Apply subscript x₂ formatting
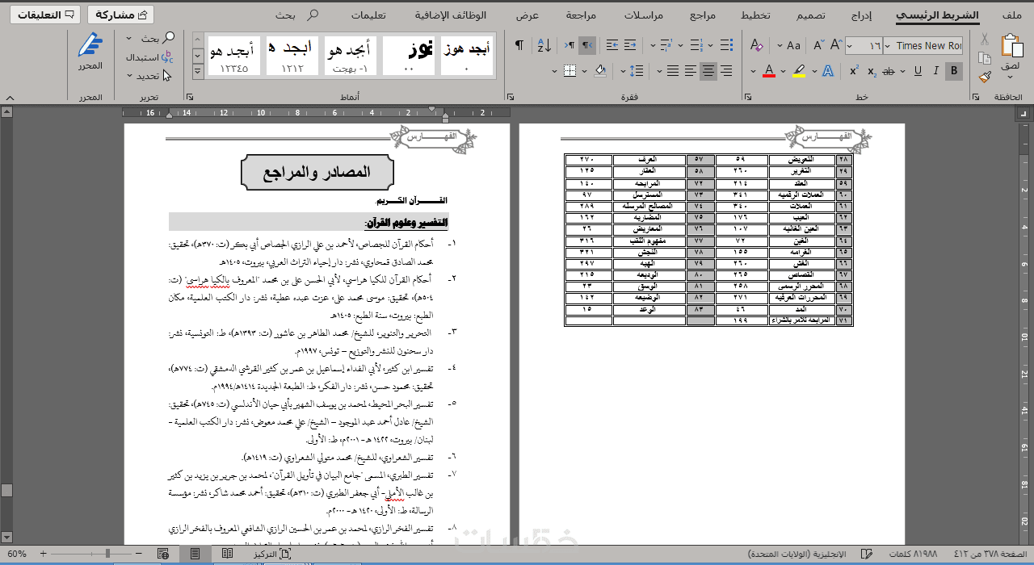Screen dimensions: 1034x565 pos(872,71)
